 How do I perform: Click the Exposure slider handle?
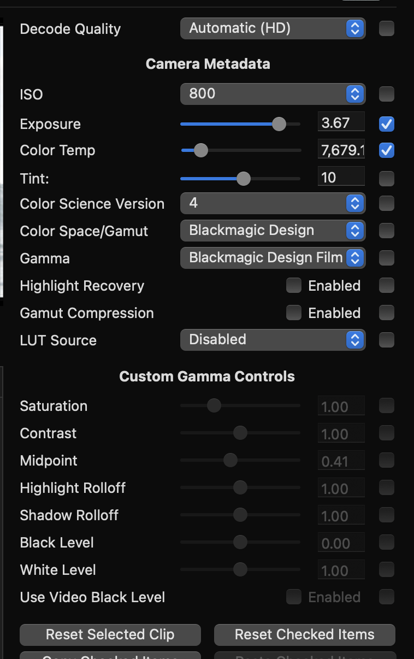point(279,124)
